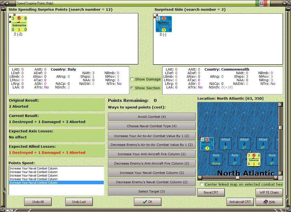Click Decrease Enemy's Anti-Aircraft Fire Column
The image size is (291, 212).
152,163
